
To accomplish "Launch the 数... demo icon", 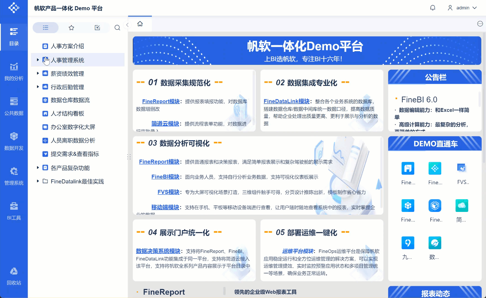I will [x=435, y=243].
